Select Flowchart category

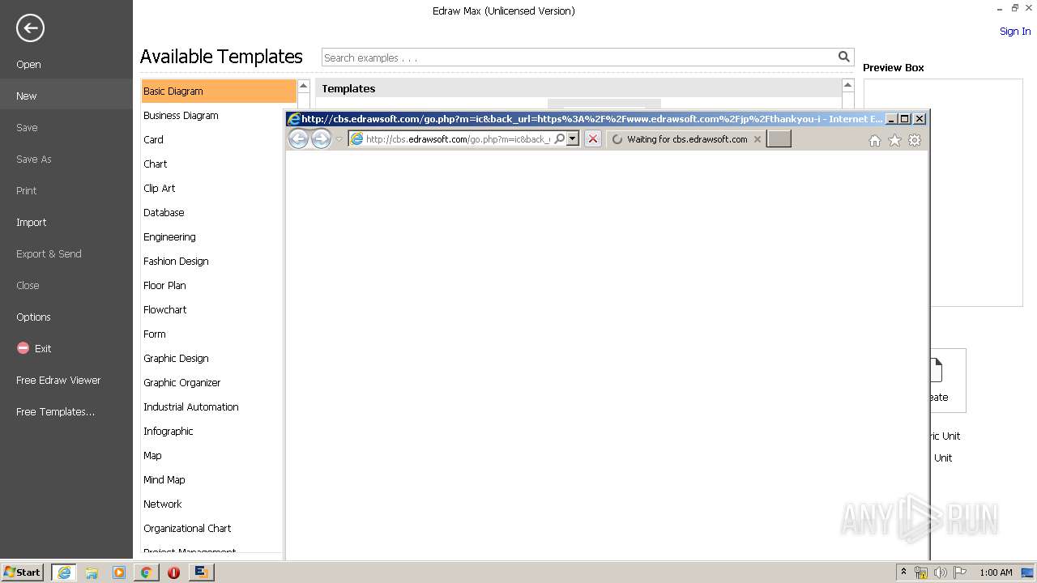(212, 310)
